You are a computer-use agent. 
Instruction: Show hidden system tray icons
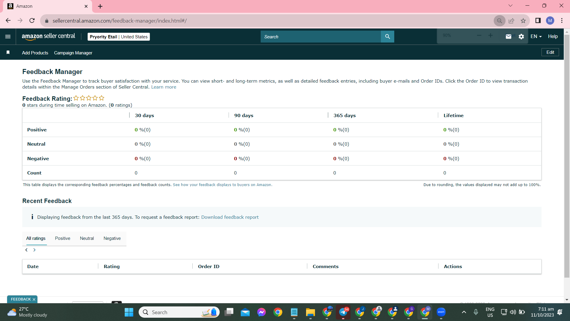click(x=464, y=312)
